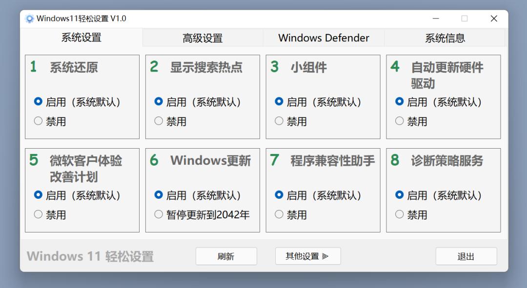Disable 程序兼容性助手
The height and width of the screenshot is (288, 527).
click(279, 214)
